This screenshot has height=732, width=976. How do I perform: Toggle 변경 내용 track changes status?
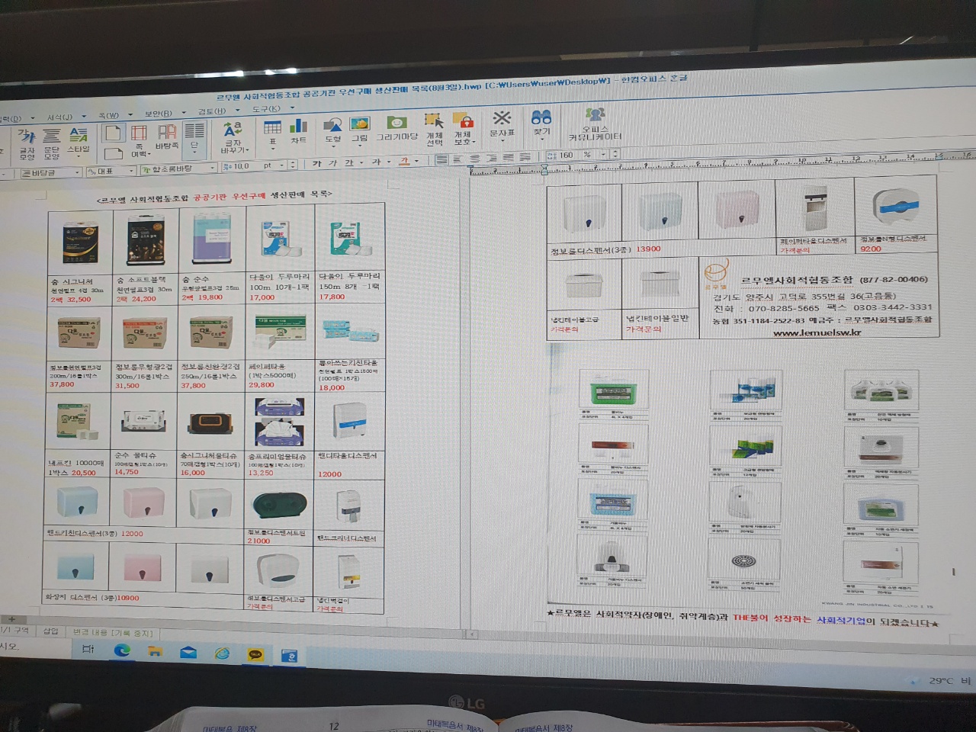pos(113,633)
